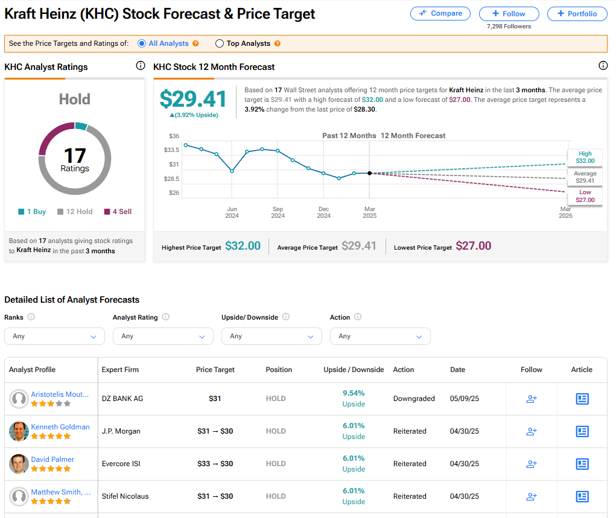Follow analyst in J.P. Morgan row
The image size is (616, 518).
532,432
